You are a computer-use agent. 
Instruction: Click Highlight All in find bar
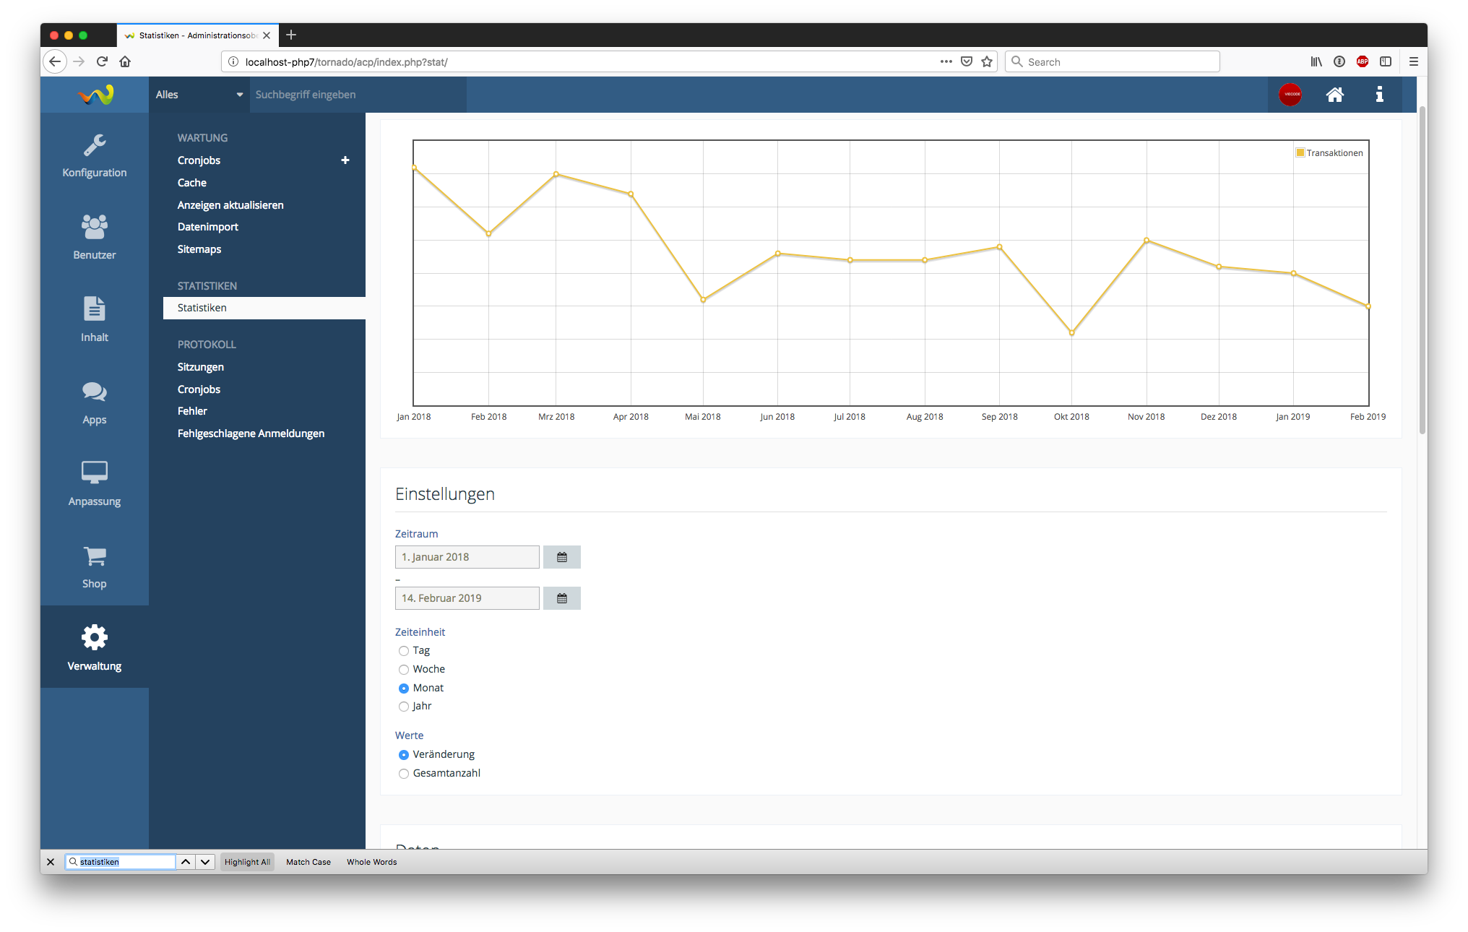[x=247, y=862]
